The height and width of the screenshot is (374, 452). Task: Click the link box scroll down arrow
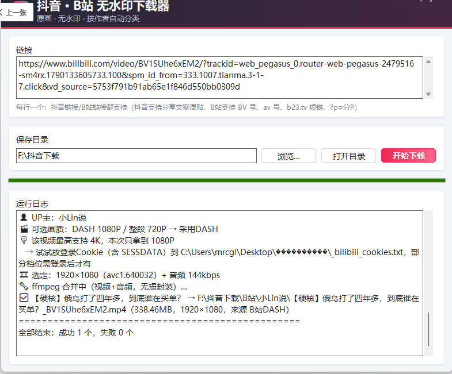428,94
